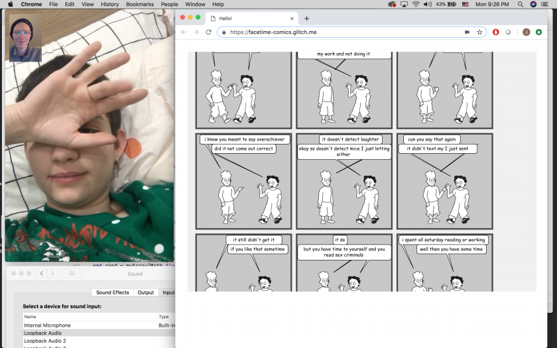This screenshot has height=348, width=557.
Task: Open the Edit menu
Action: pos(70,4)
